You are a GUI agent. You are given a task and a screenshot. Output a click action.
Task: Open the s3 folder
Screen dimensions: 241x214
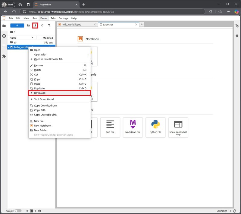tap(15, 42)
